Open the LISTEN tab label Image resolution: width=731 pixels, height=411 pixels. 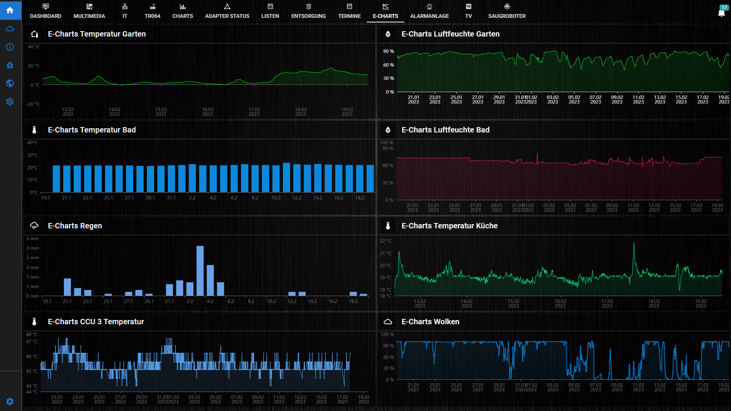pyautogui.click(x=270, y=16)
